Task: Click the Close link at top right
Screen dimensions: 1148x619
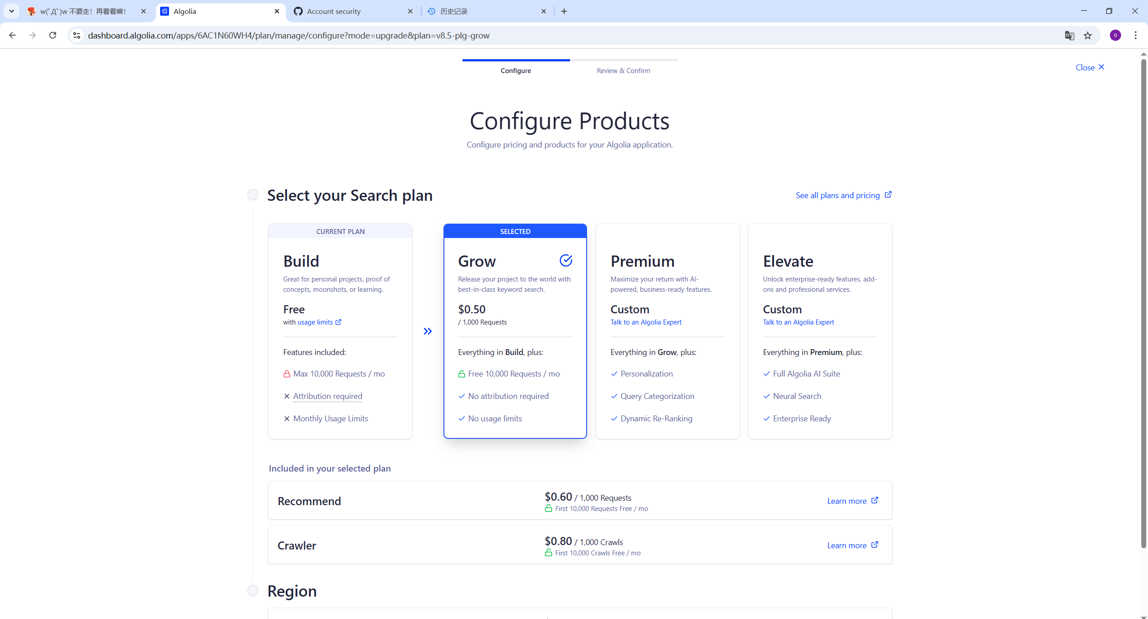Action: coord(1090,67)
